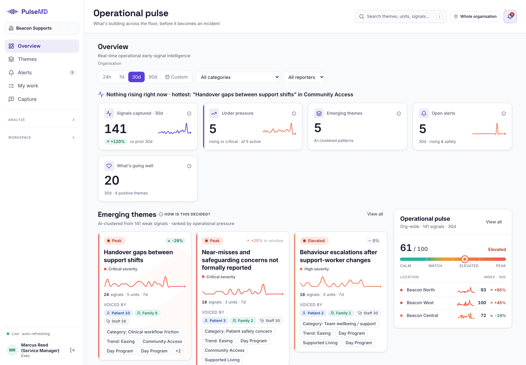Open notifications bell with badge
This screenshot has height=365, width=526.
[510, 16]
